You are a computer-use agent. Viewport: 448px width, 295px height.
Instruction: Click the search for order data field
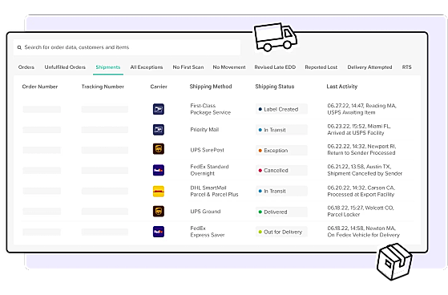point(127,47)
